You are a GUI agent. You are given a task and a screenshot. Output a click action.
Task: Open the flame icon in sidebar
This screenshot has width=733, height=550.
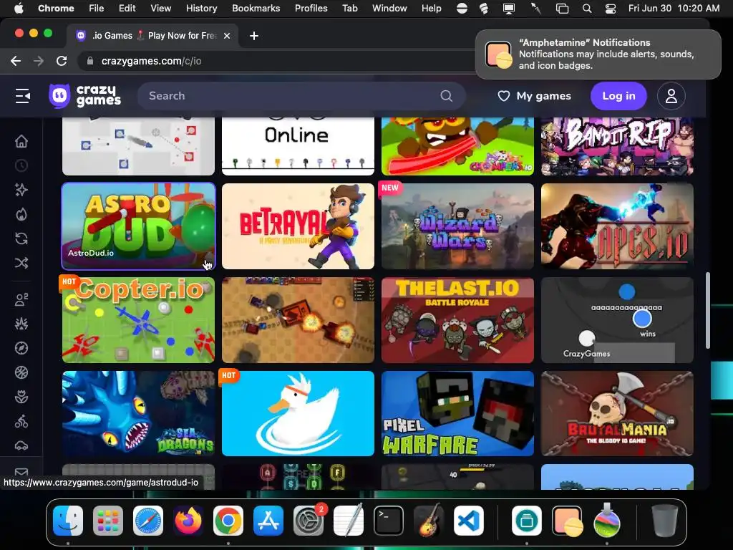21,214
